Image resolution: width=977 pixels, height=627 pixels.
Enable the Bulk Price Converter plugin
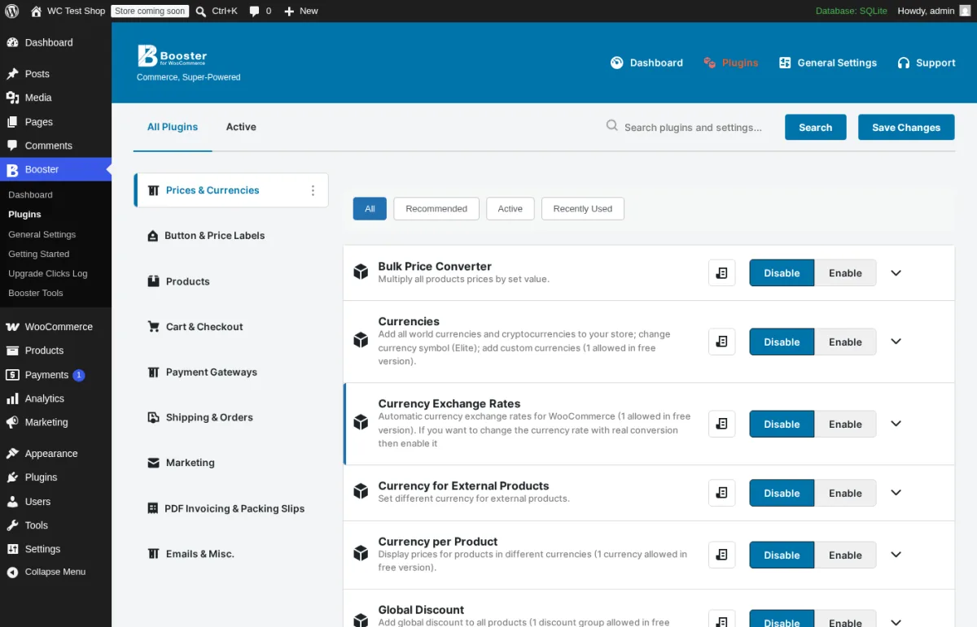coord(845,273)
